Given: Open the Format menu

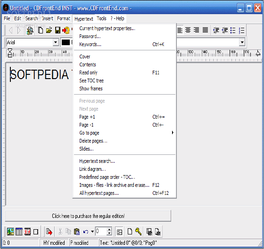Looking at the screenshot, I should click(x=64, y=18).
